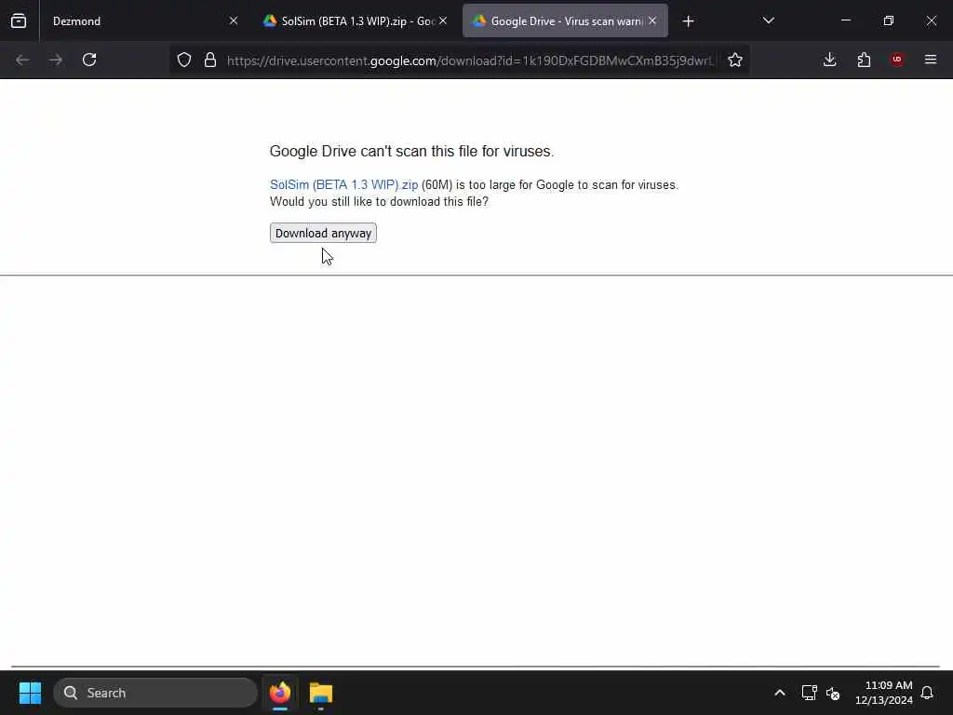Select the Google Drive Virus scan warning tab
Screen dimensions: 953x715
(565, 20)
